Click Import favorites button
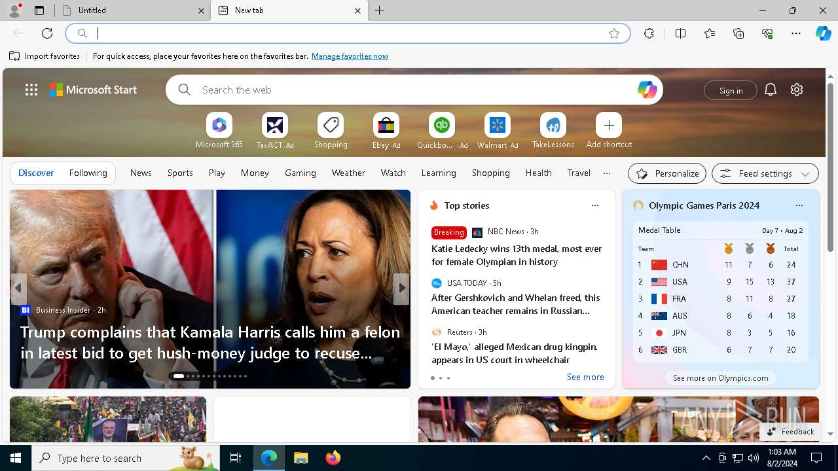 pos(45,56)
